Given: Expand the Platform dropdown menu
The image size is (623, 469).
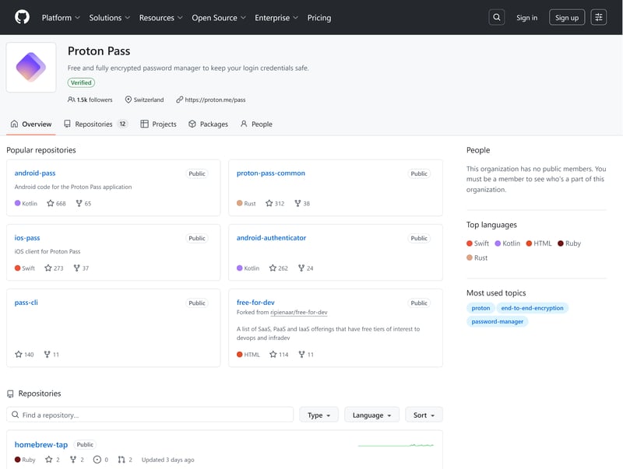Looking at the screenshot, I should pyautogui.click(x=62, y=17).
